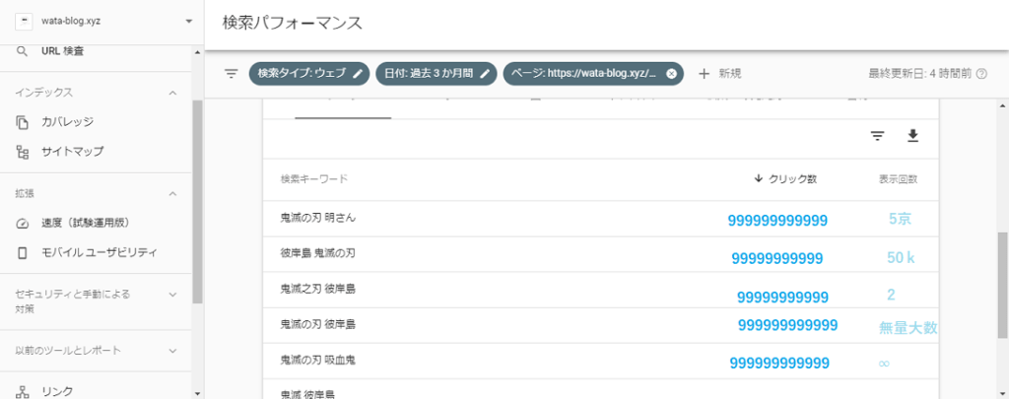Click the sidebar vertical scrollbar thumb

point(197,201)
